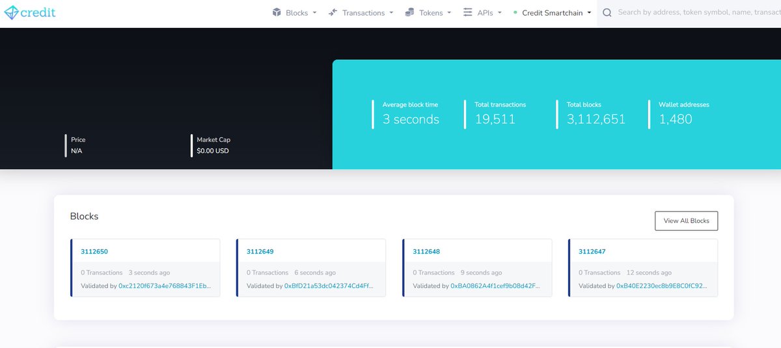Image resolution: width=781 pixels, height=348 pixels.
Task: Click the Total blocks value 3,112,651
Action: point(596,119)
